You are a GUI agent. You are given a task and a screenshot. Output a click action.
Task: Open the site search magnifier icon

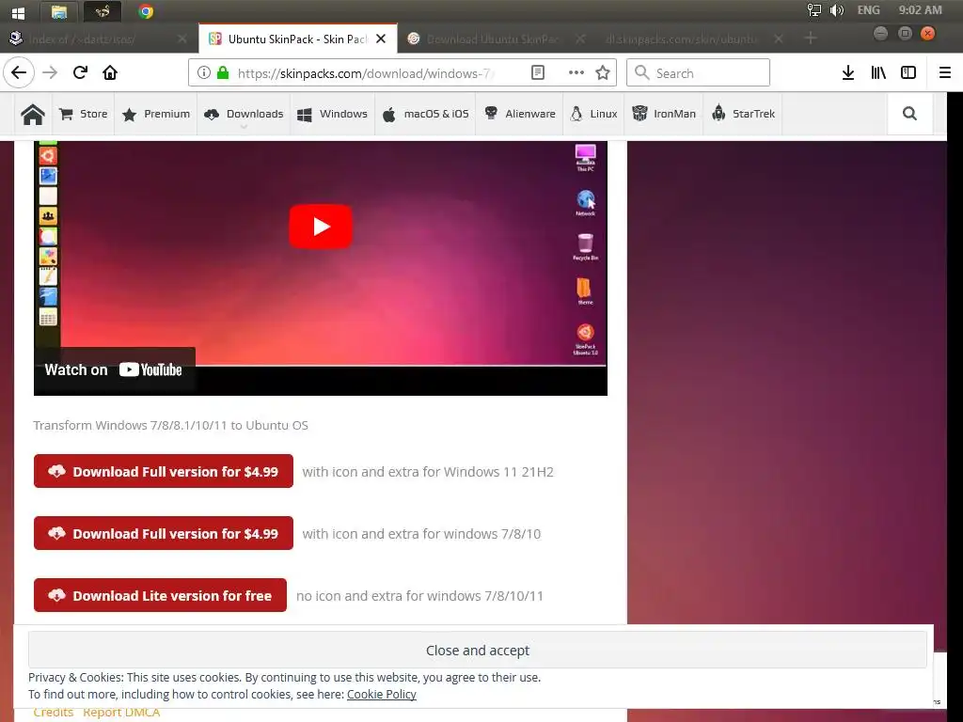click(909, 114)
